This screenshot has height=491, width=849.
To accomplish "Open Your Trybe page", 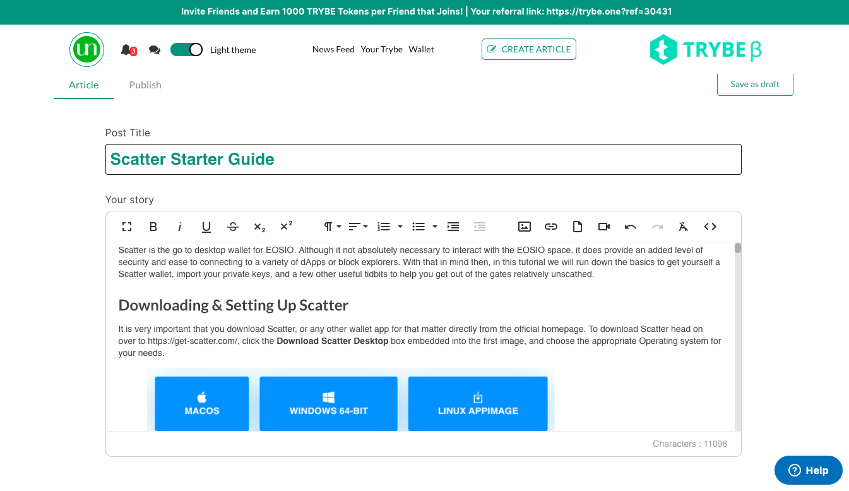I will [x=381, y=49].
